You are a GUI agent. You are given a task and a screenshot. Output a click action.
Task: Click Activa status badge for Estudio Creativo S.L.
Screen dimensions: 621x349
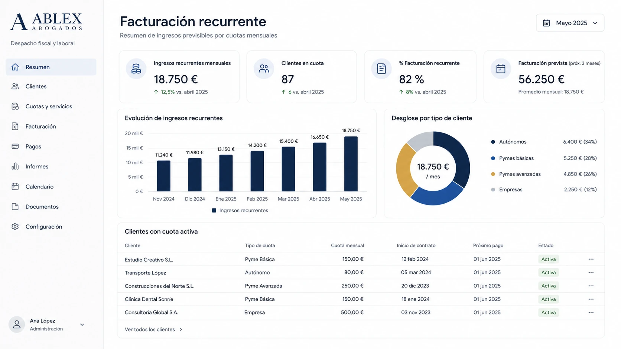pos(549,259)
